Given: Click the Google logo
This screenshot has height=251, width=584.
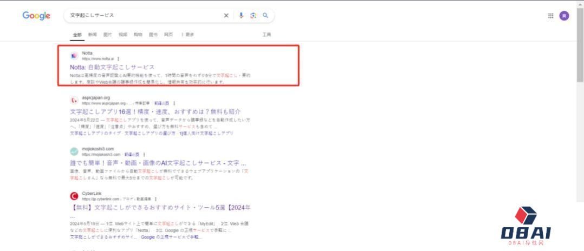Looking at the screenshot, I should point(36,16).
